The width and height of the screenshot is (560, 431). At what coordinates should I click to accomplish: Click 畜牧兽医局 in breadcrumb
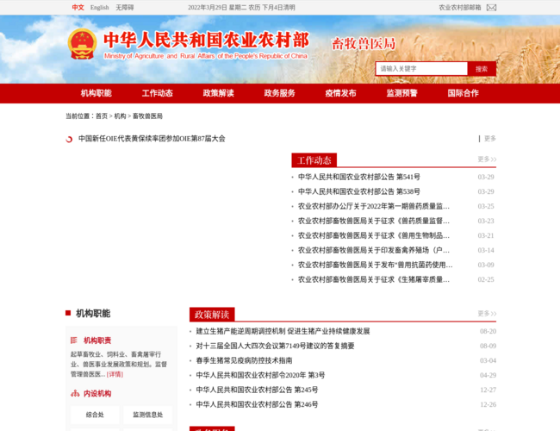tap(147, 116)
